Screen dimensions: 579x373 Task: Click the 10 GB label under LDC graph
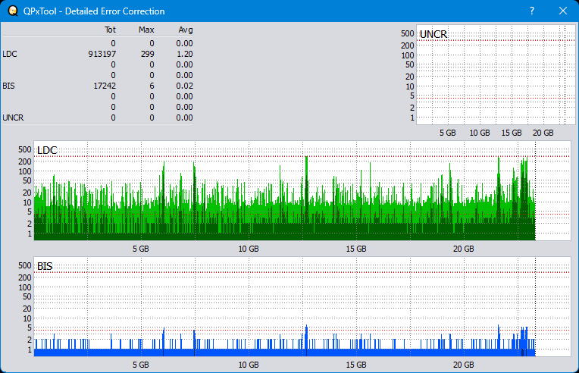coord(249,249)
